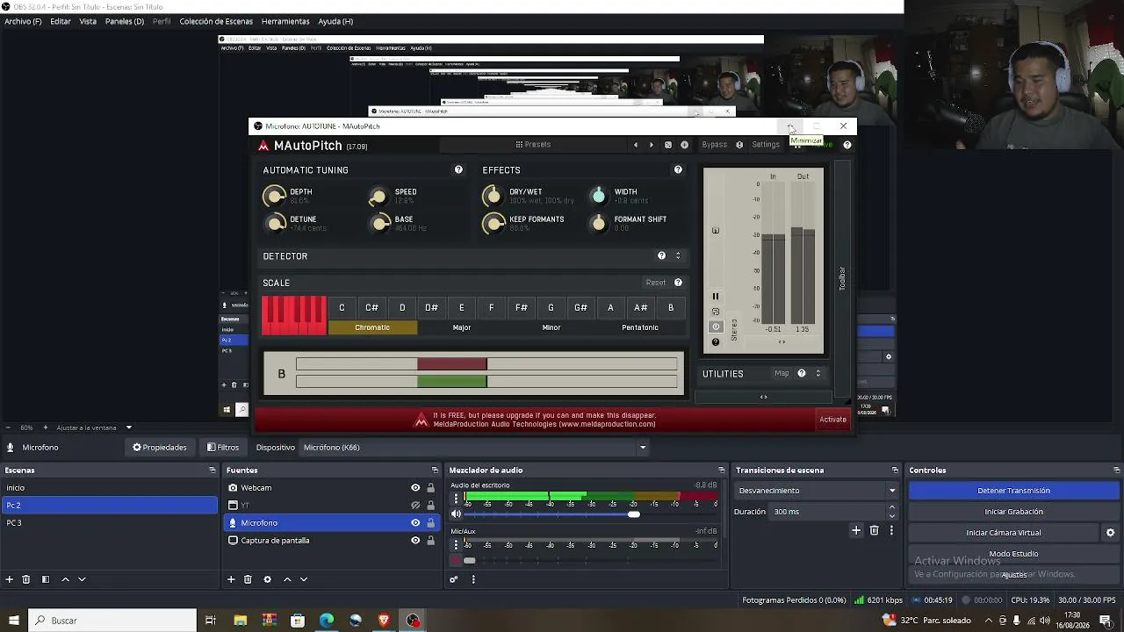
Task: Click the Duración 300 ms field
Action: (x=828, y=512)
